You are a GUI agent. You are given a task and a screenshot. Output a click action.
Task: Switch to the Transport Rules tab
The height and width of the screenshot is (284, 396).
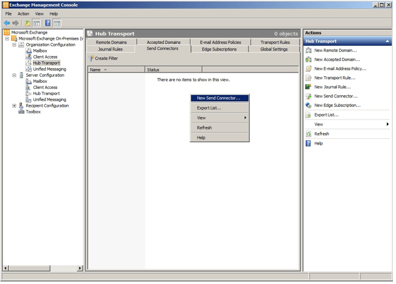pos(275,42)
